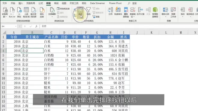Open the Power Pivot tab
The image size is (198, 111).
pyautogui.click(x=115, y=3)
